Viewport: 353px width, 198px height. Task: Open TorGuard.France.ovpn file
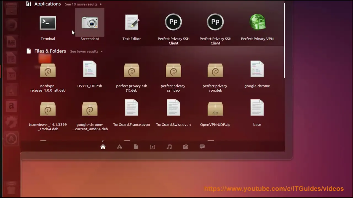[132, 108]
